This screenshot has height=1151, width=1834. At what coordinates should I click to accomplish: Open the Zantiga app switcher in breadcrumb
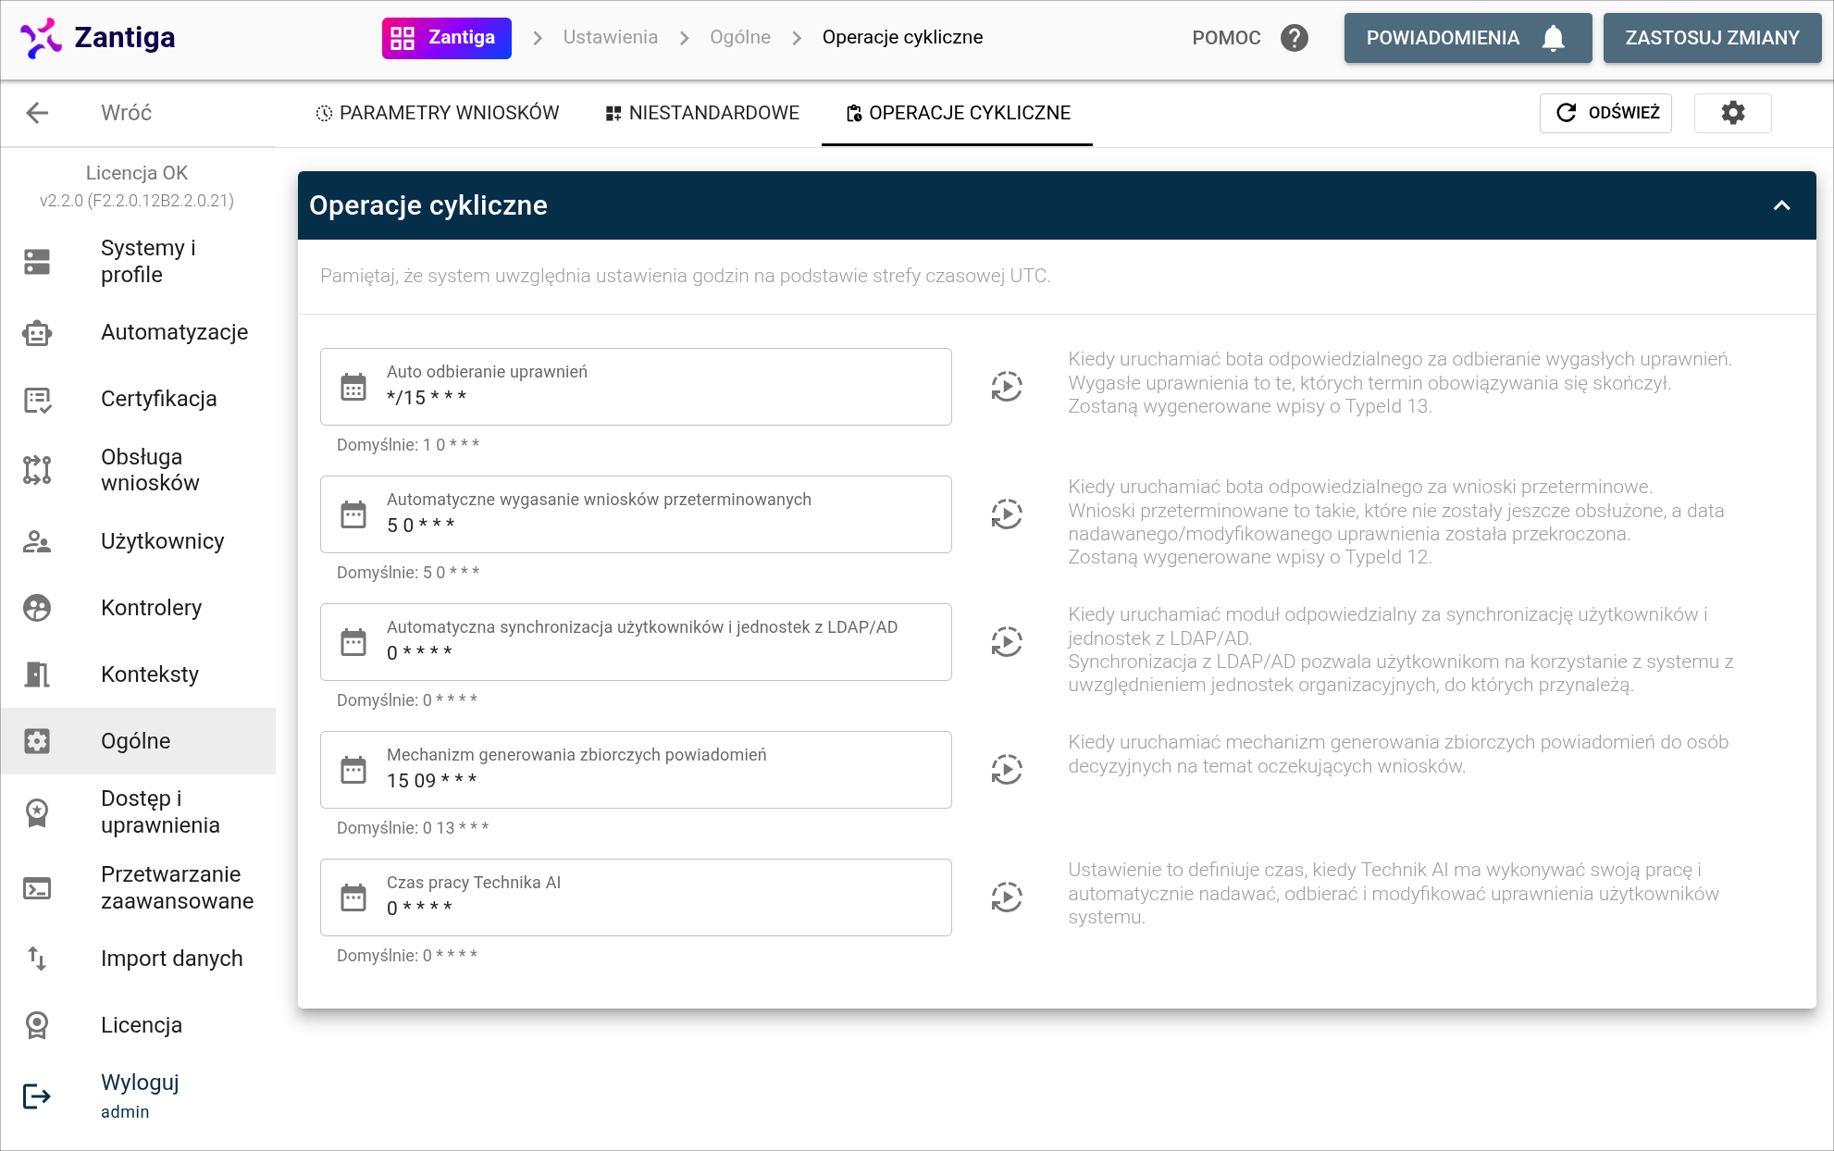pos(447,38)
